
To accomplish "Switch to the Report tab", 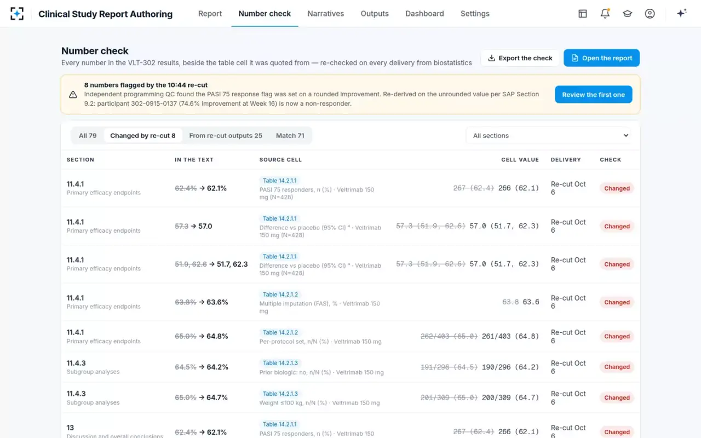I will 210,14.
